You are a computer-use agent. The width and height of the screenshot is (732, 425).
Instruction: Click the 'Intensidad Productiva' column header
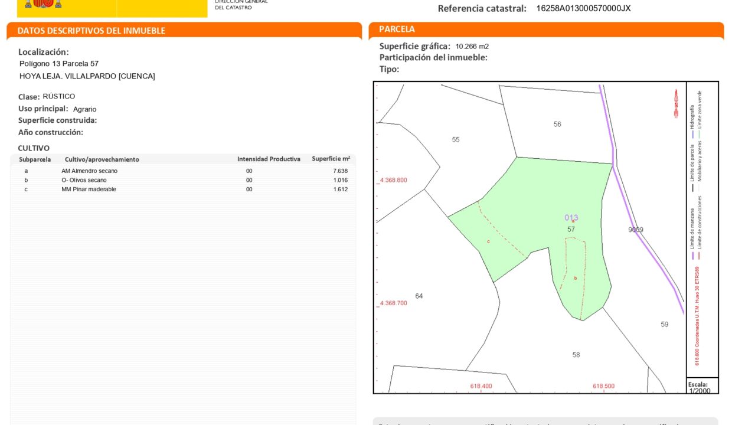(x=269, y=159)
